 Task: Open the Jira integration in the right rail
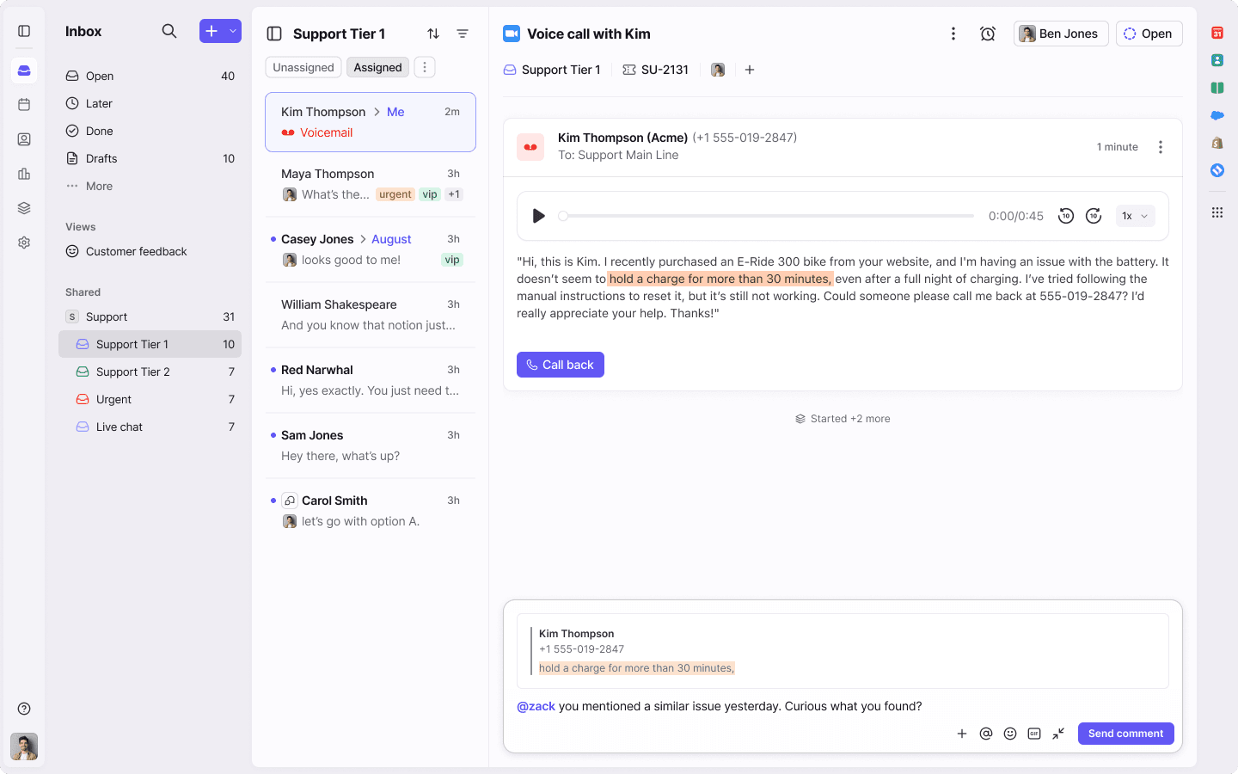point(1217,170)
